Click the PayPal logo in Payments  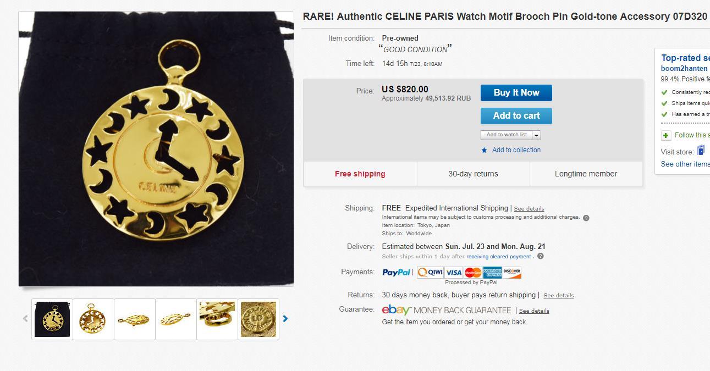click(396, 272)
